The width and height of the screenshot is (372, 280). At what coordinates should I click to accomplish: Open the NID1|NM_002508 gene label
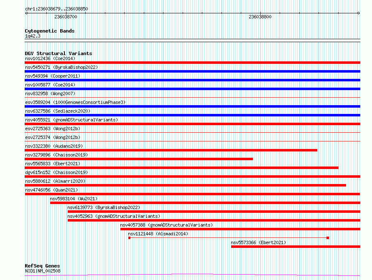pos(43,271)
